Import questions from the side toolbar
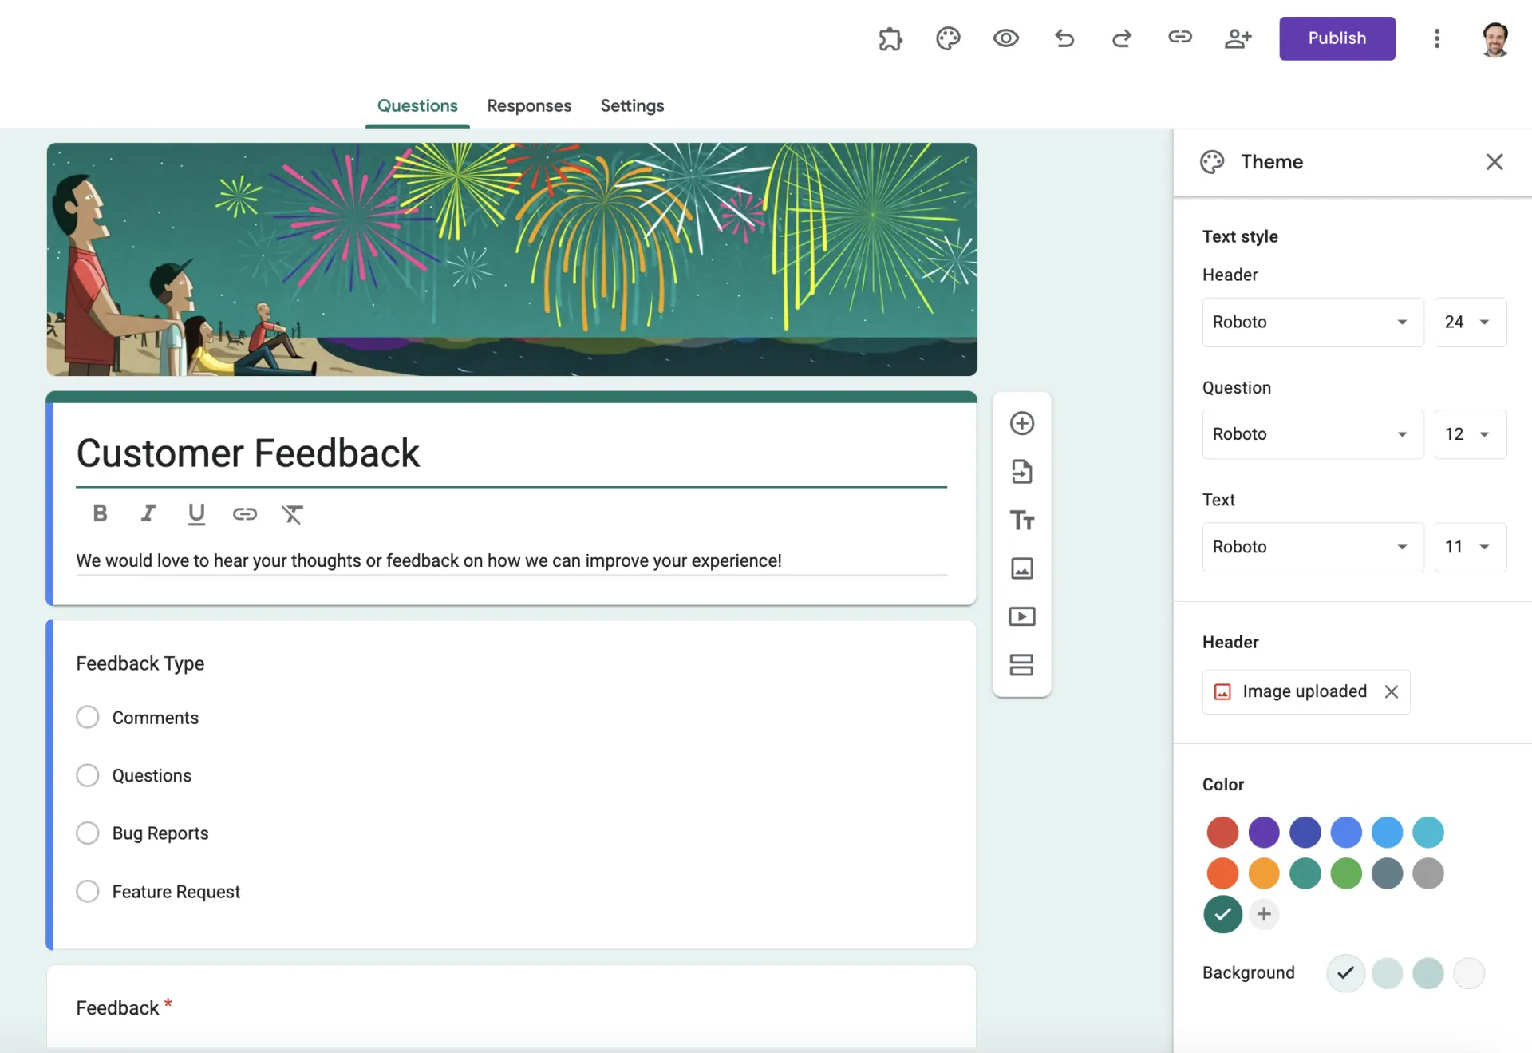 point(1022,472)
